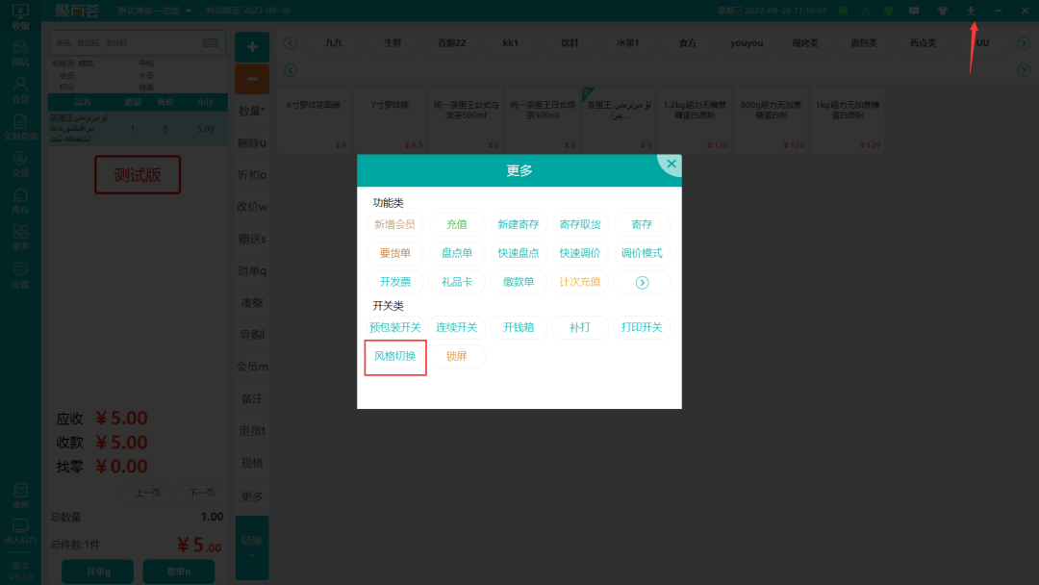Toggle the 预包装开关 switch option
The image size is (1039, 585).
tap(395, 327)
